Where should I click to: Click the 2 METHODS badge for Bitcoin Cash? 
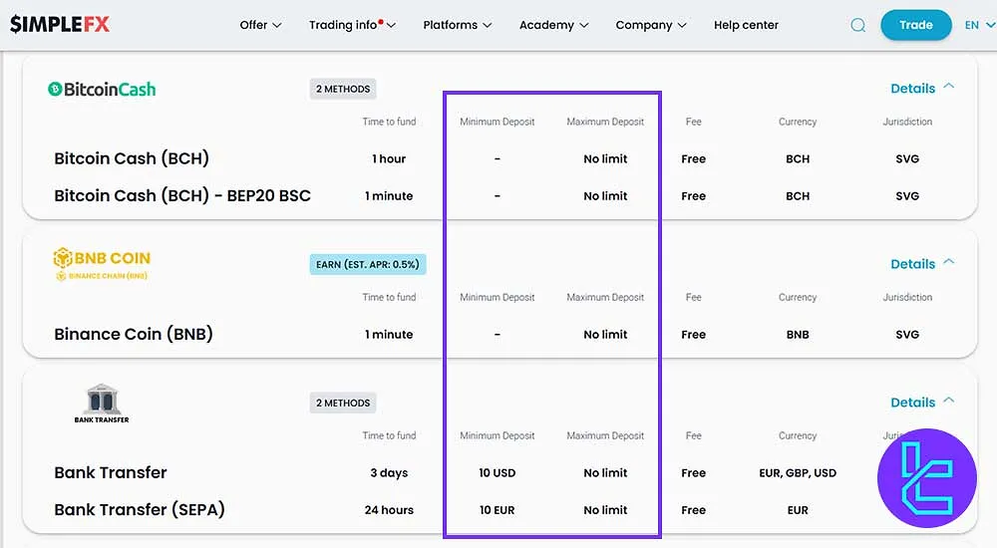[343, 89]
